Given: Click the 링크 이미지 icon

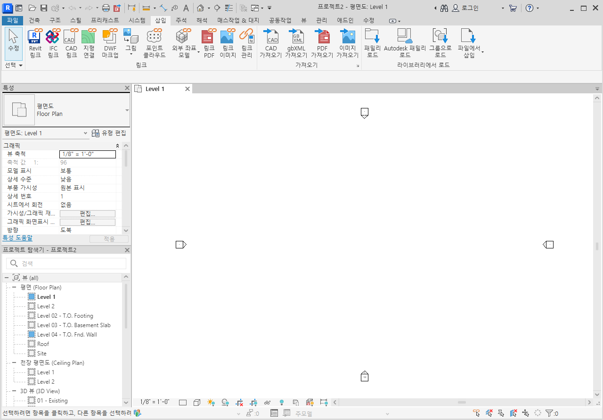Looking at the screenshot, I should 228,43.
